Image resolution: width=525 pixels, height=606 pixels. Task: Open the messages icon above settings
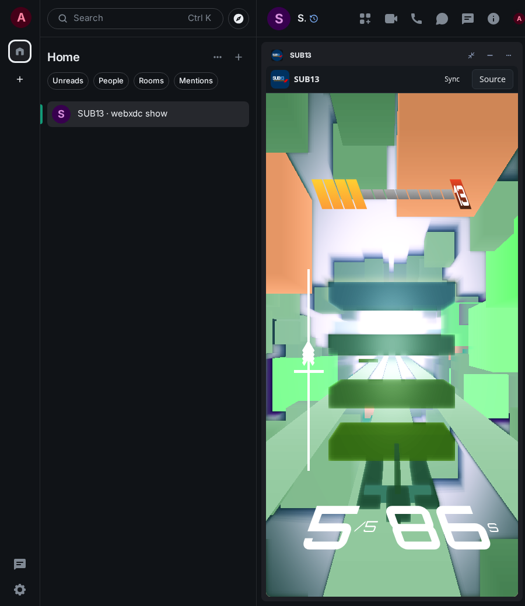[20, 564]
